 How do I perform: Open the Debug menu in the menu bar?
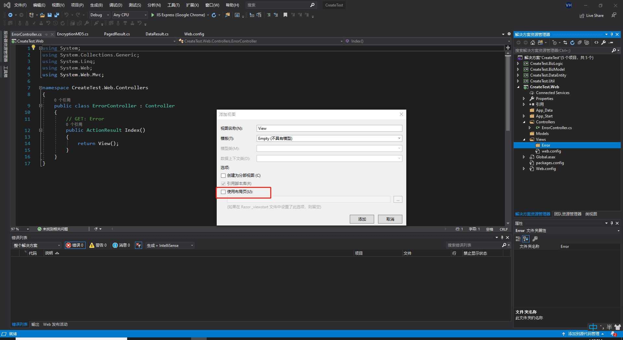116,5
